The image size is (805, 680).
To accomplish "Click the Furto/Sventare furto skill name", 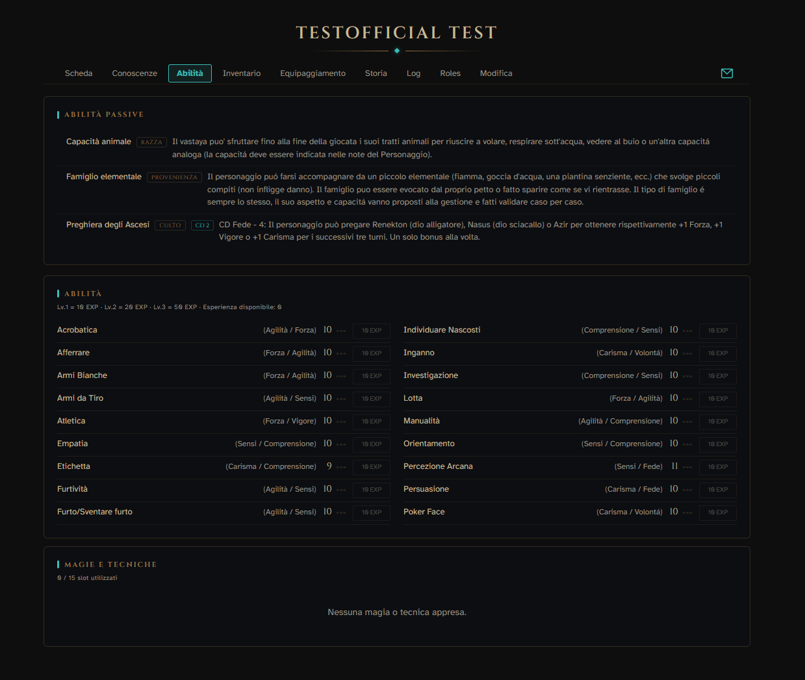I will click(95, 512).
